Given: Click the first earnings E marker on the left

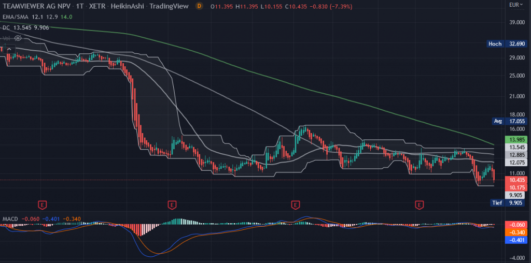Looking at the screenshot, I should (x=43, y=204).
